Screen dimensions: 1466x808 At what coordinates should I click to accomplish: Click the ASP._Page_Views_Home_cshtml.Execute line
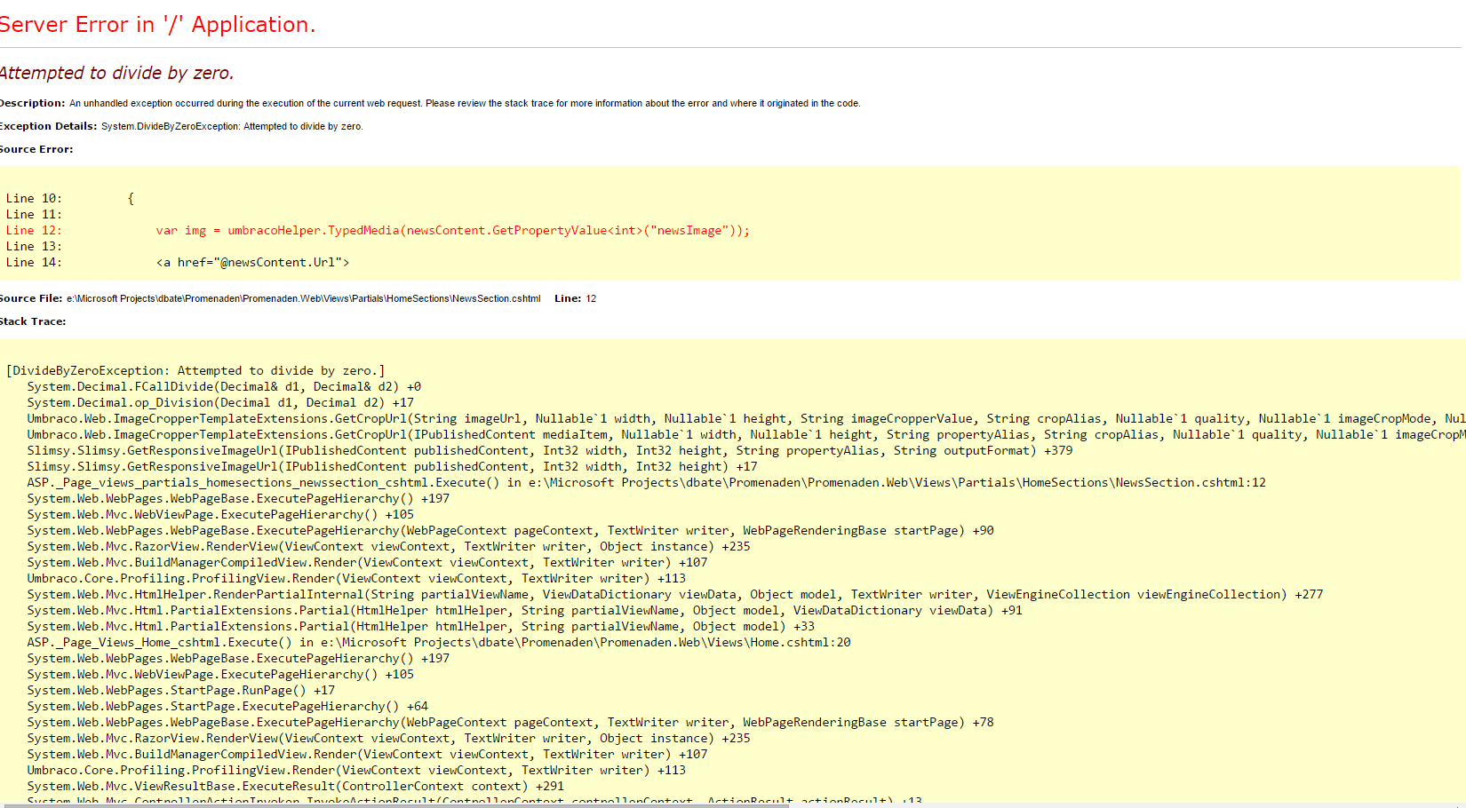point(438,643)
